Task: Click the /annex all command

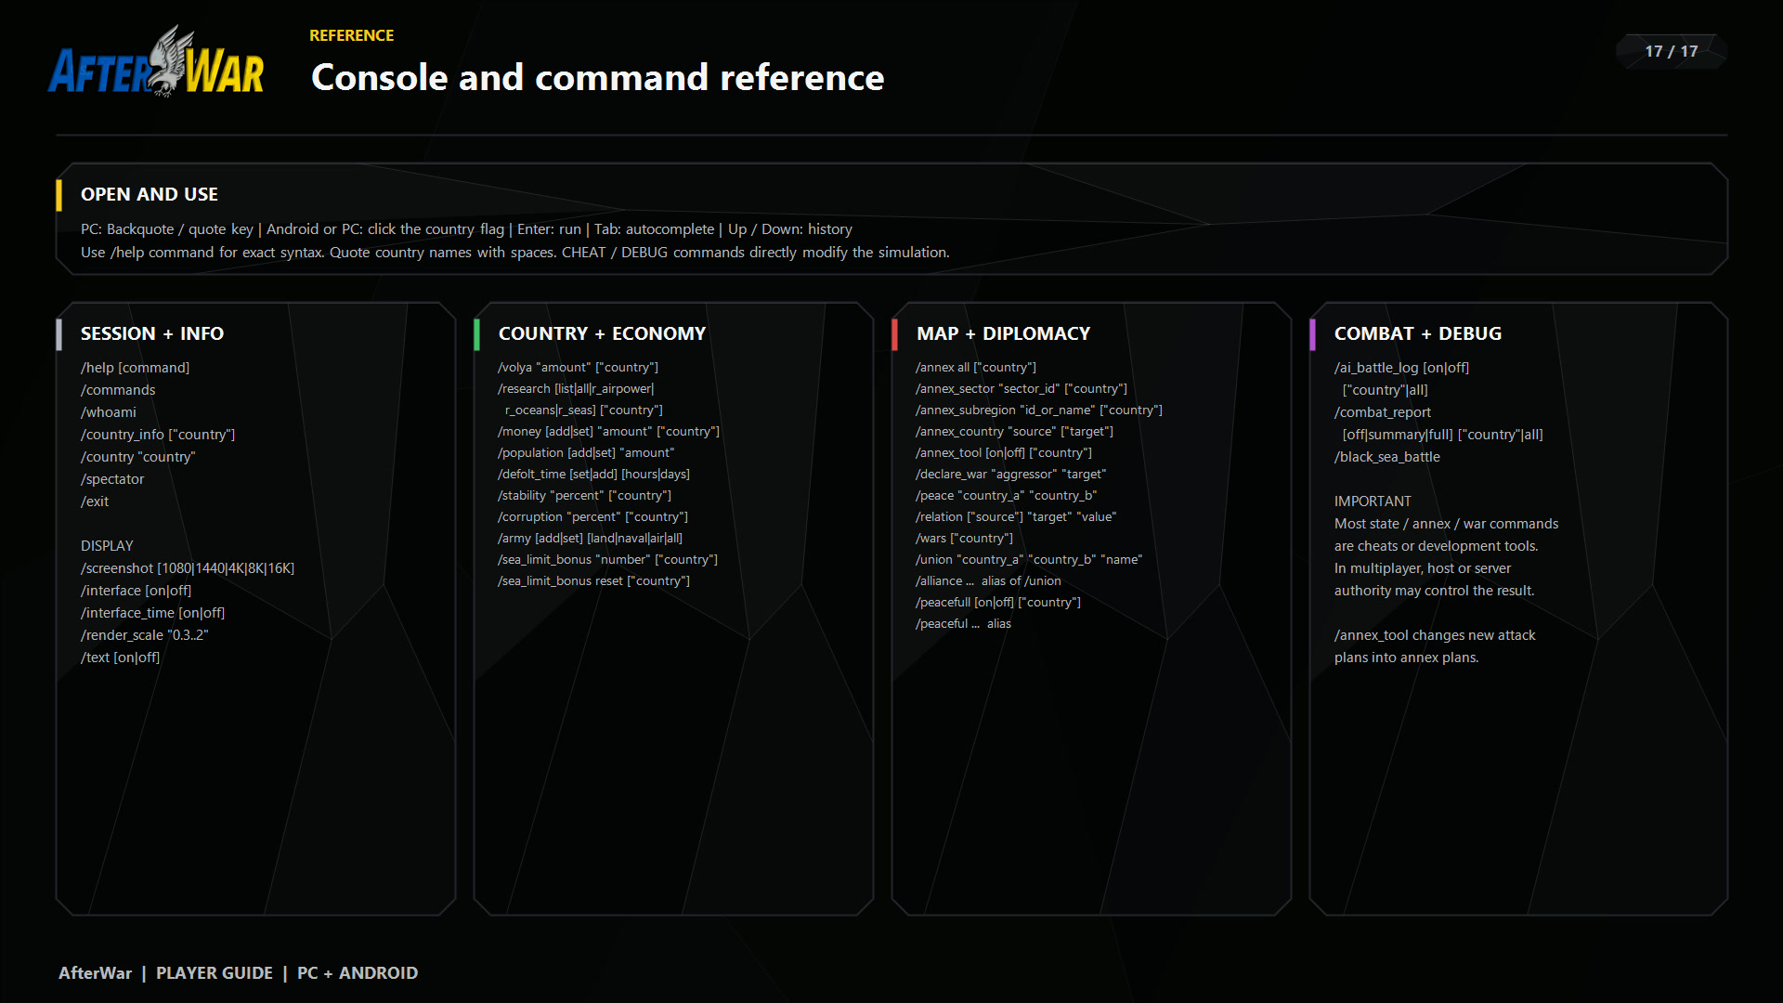Action: pyautogui.click(x=976, y=368)
